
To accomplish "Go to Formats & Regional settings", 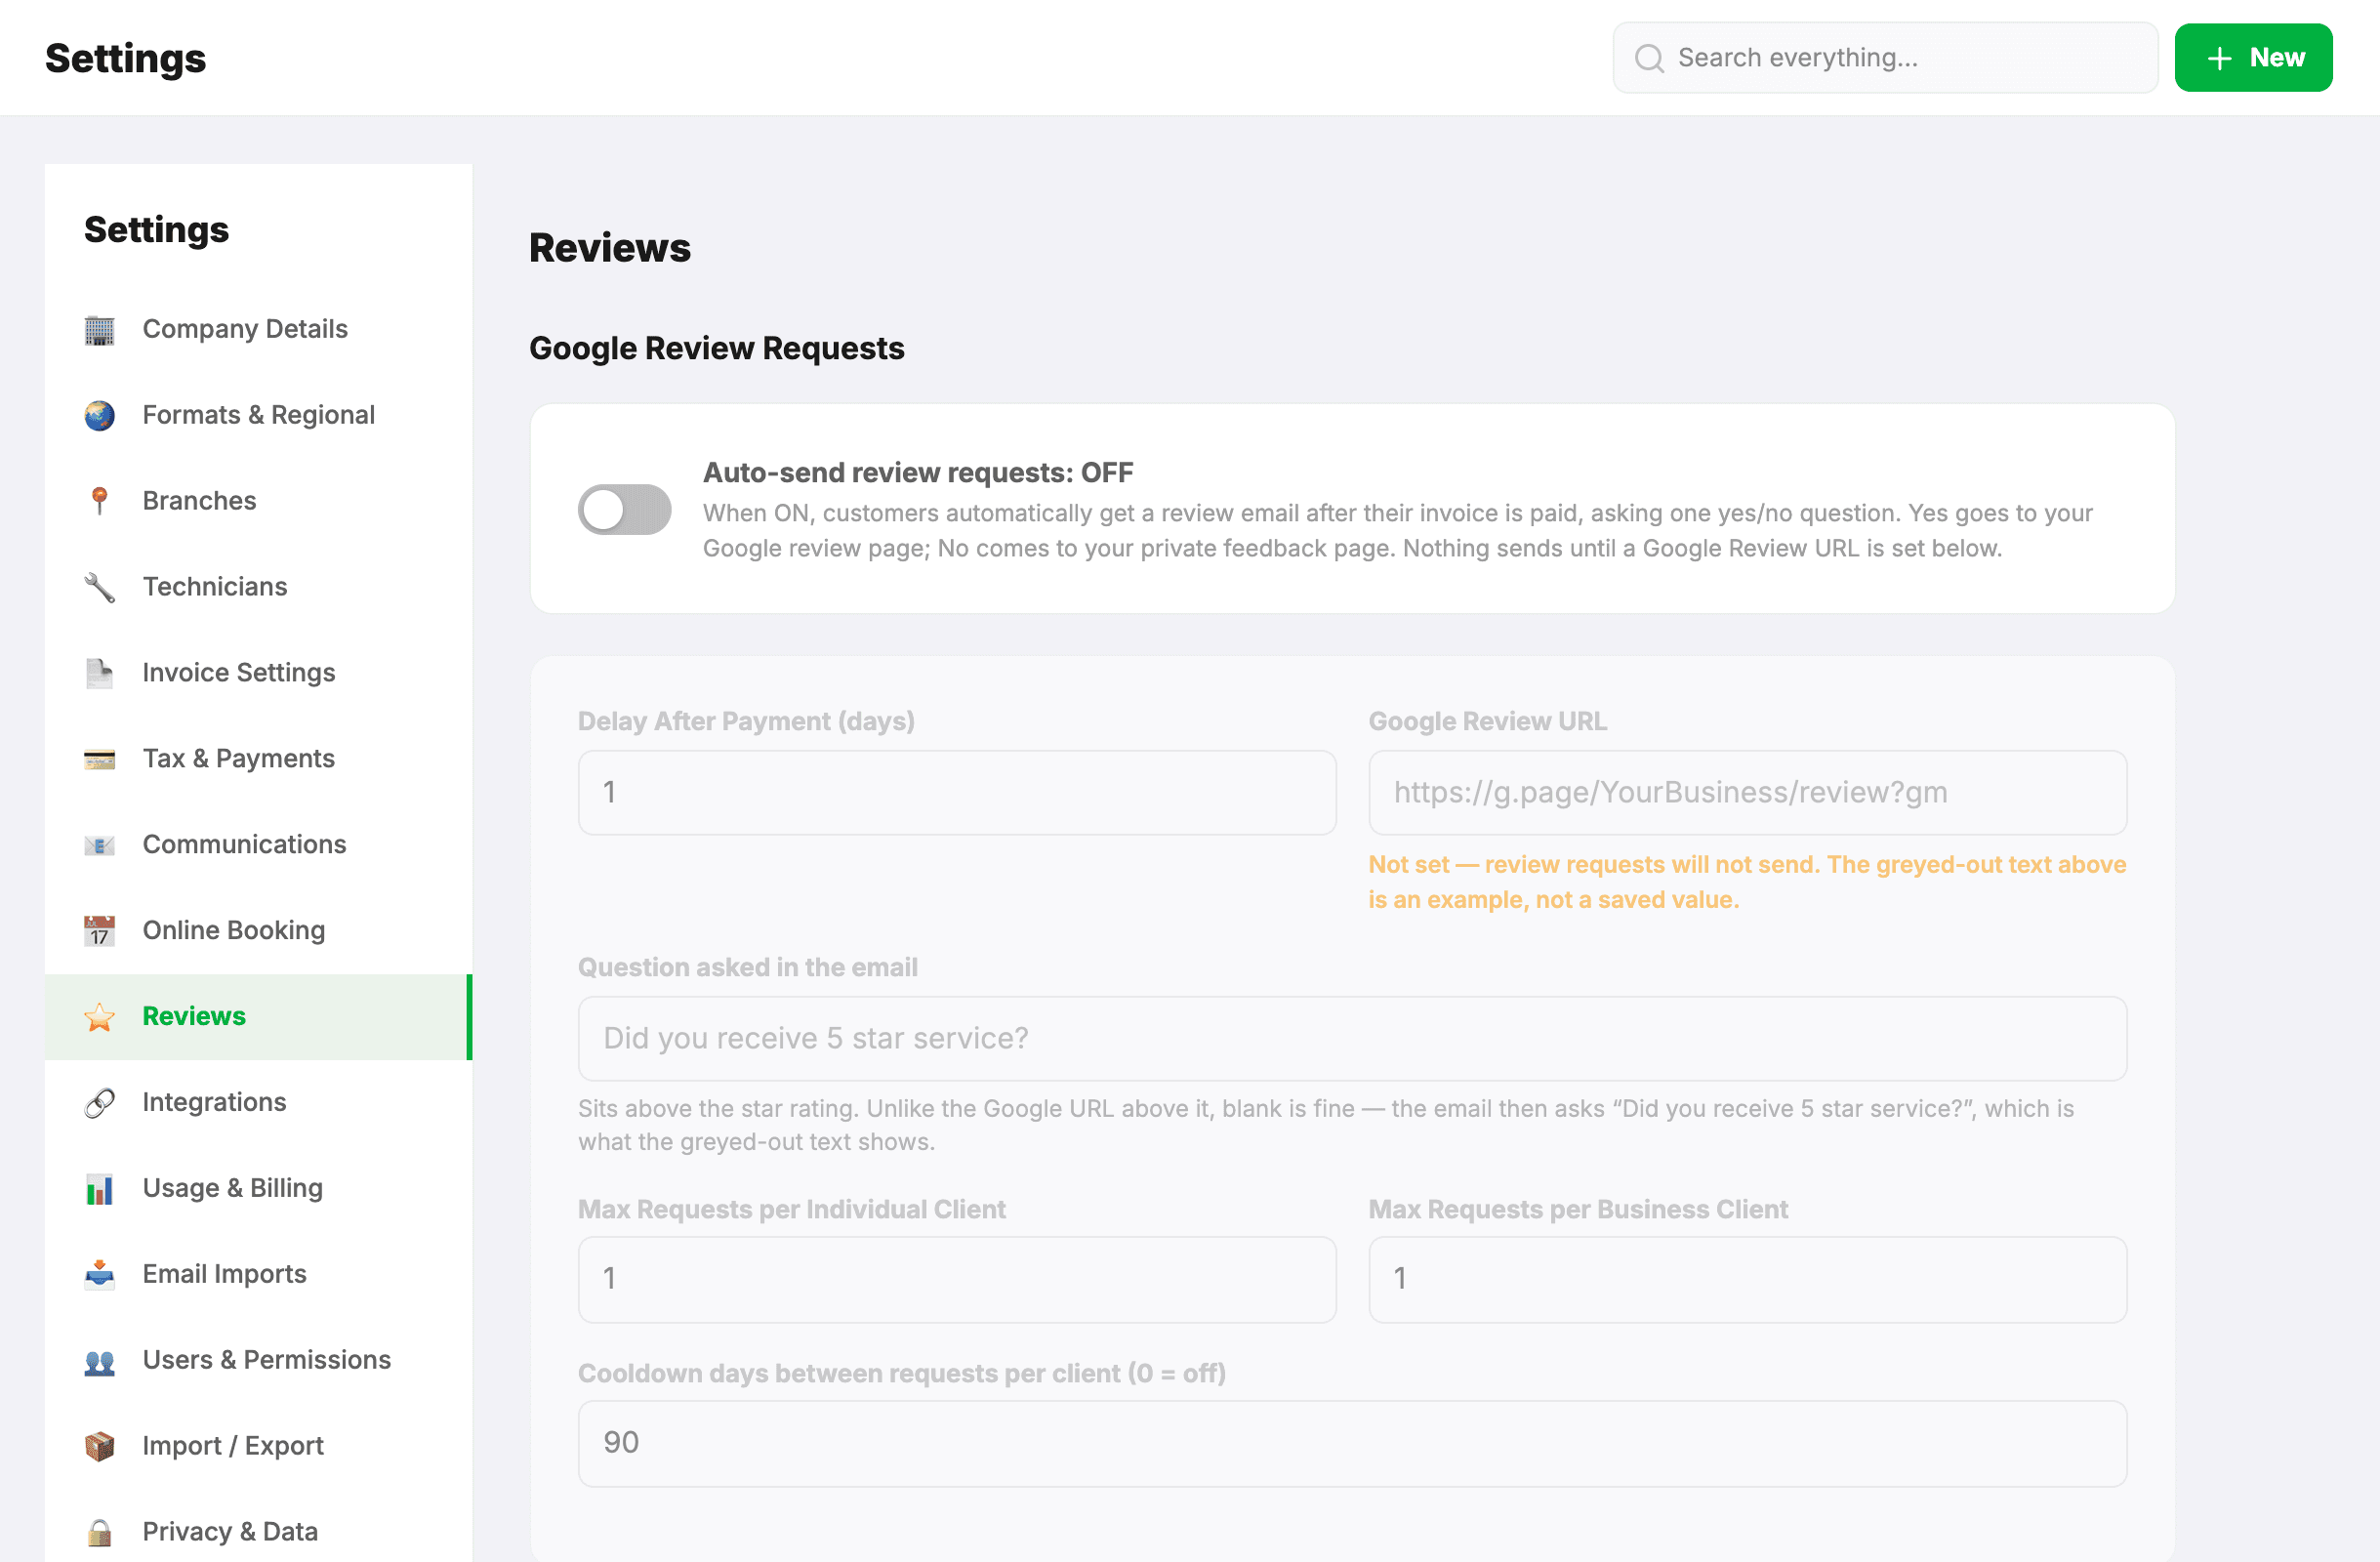I will [x=258, y=416].
